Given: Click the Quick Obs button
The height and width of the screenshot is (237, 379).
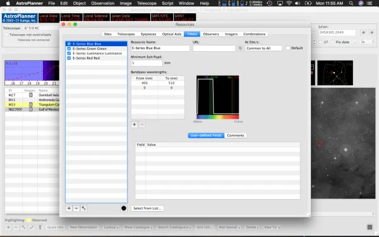Looking at the screenshot, I should click(x=56, y=228).
